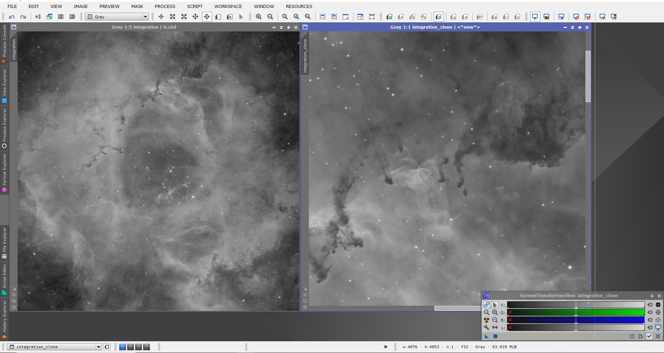
Task: Open the FILE menu
Action: tap(12, 6)
